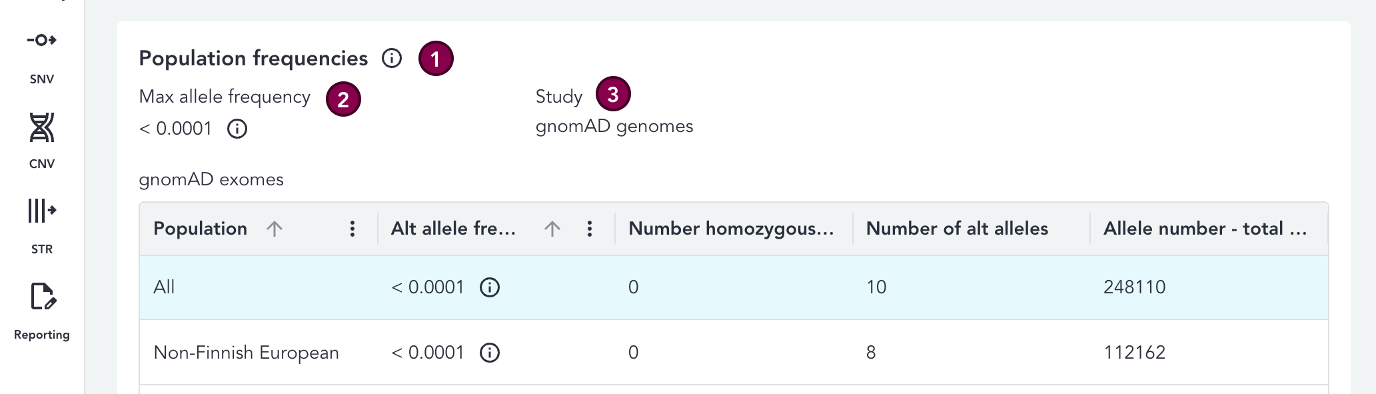The height and width of the screenshot is (394, 1376).
Task: Sort by Alt allele frequency arrow
Action: tap(552, 229)
